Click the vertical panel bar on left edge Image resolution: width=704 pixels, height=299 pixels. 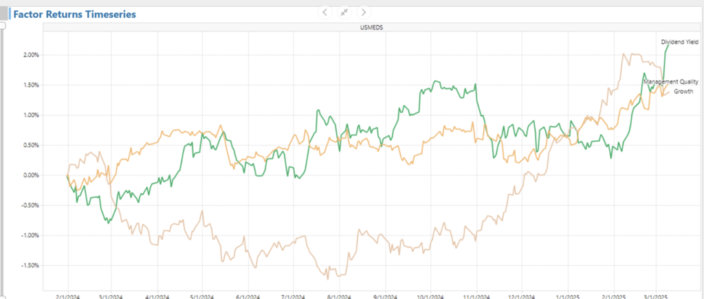(x=3, y=165)
